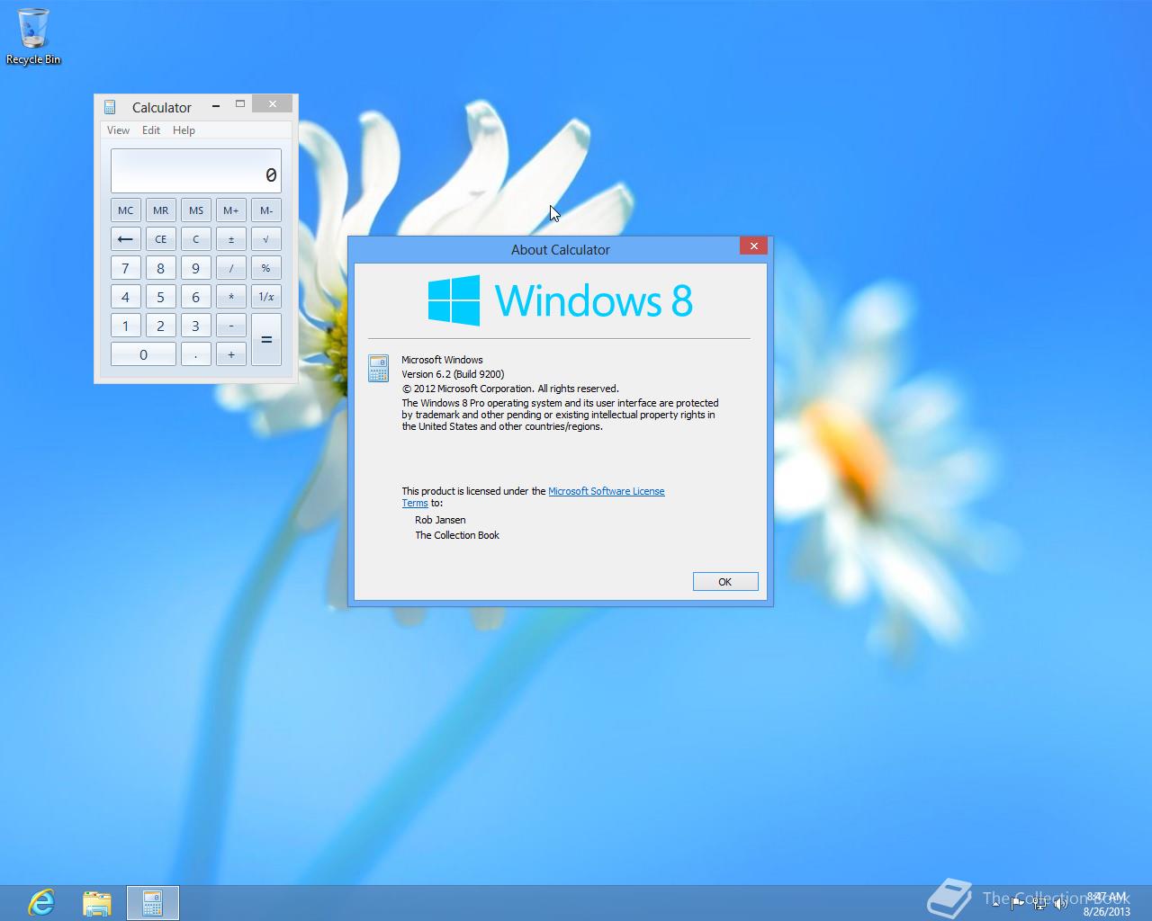Click the square root button
This screenshot has width=1152, height=921.
pos(266,239)
